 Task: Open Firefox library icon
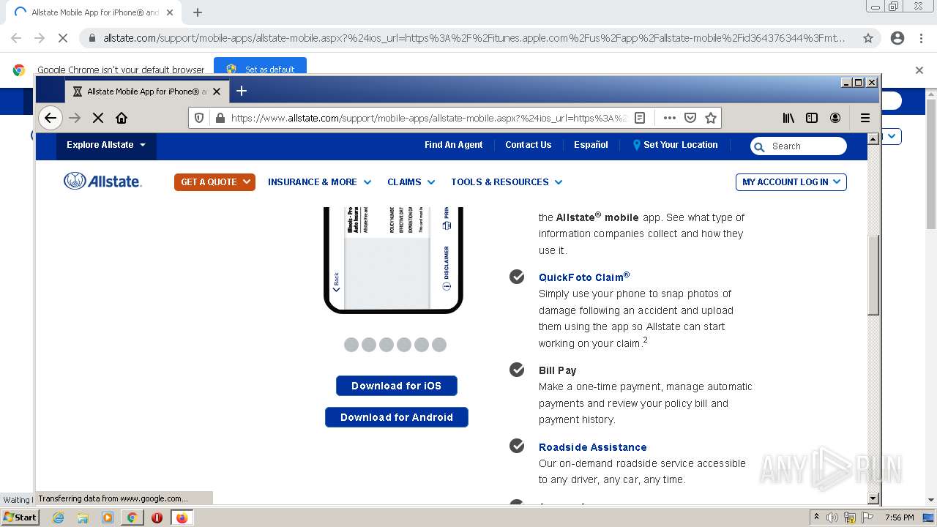[788, 118]
